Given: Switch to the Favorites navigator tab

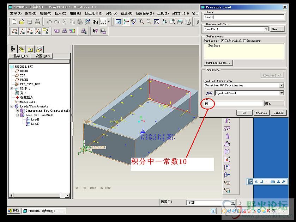Looking at the screenshot, I should coord(30,50).
